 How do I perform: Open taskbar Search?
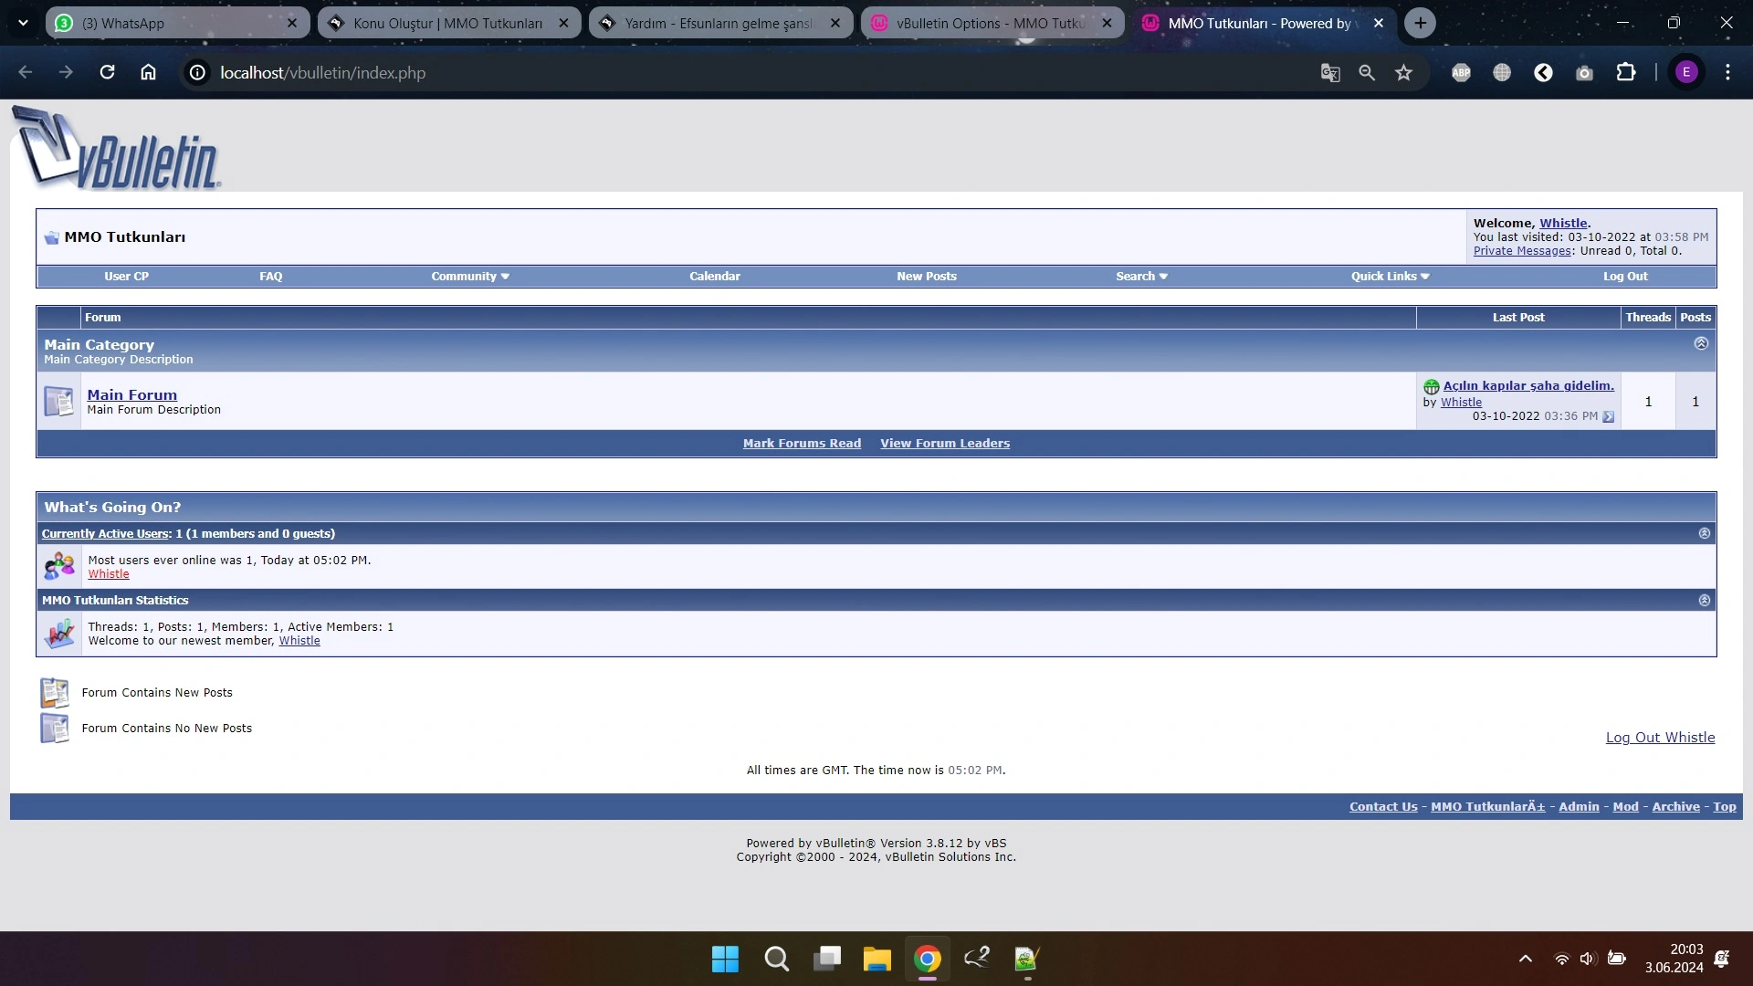776,959
